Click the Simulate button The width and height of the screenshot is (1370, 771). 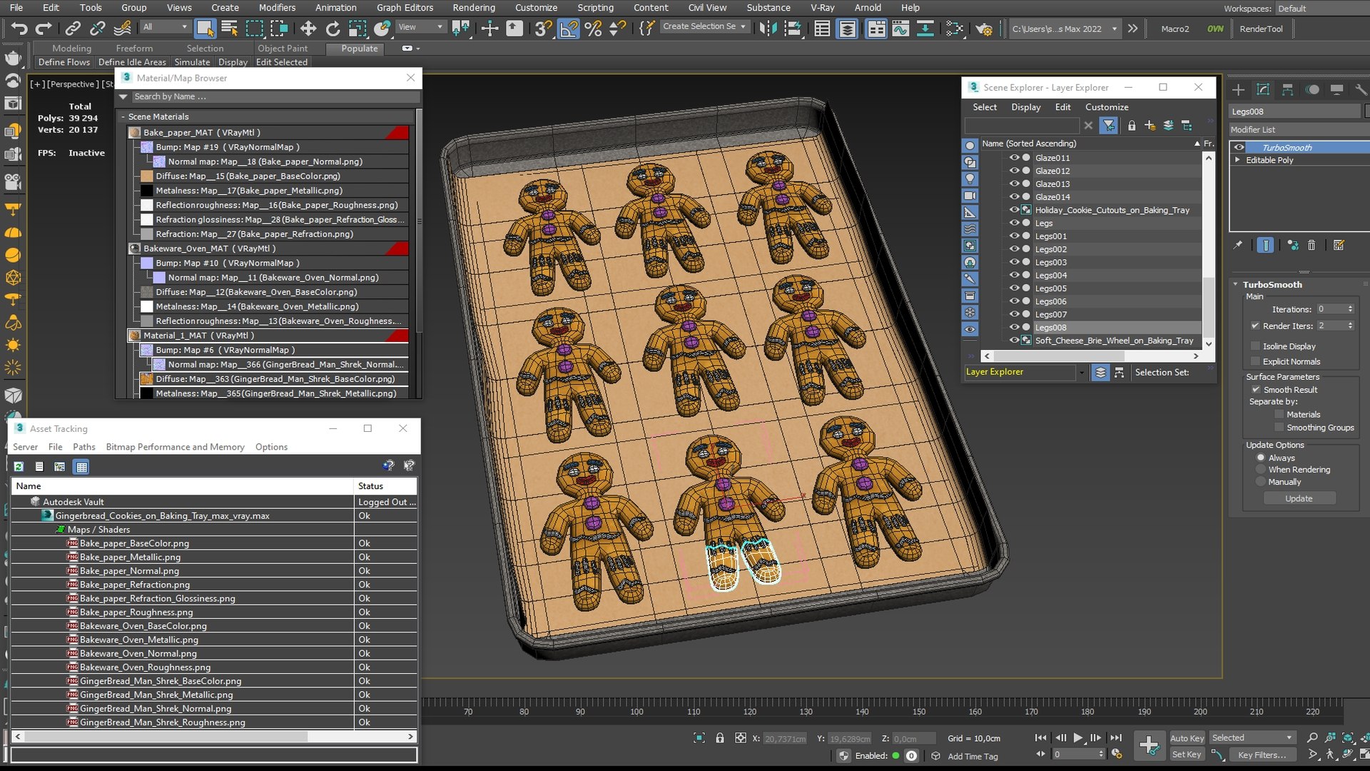(192, 62)
